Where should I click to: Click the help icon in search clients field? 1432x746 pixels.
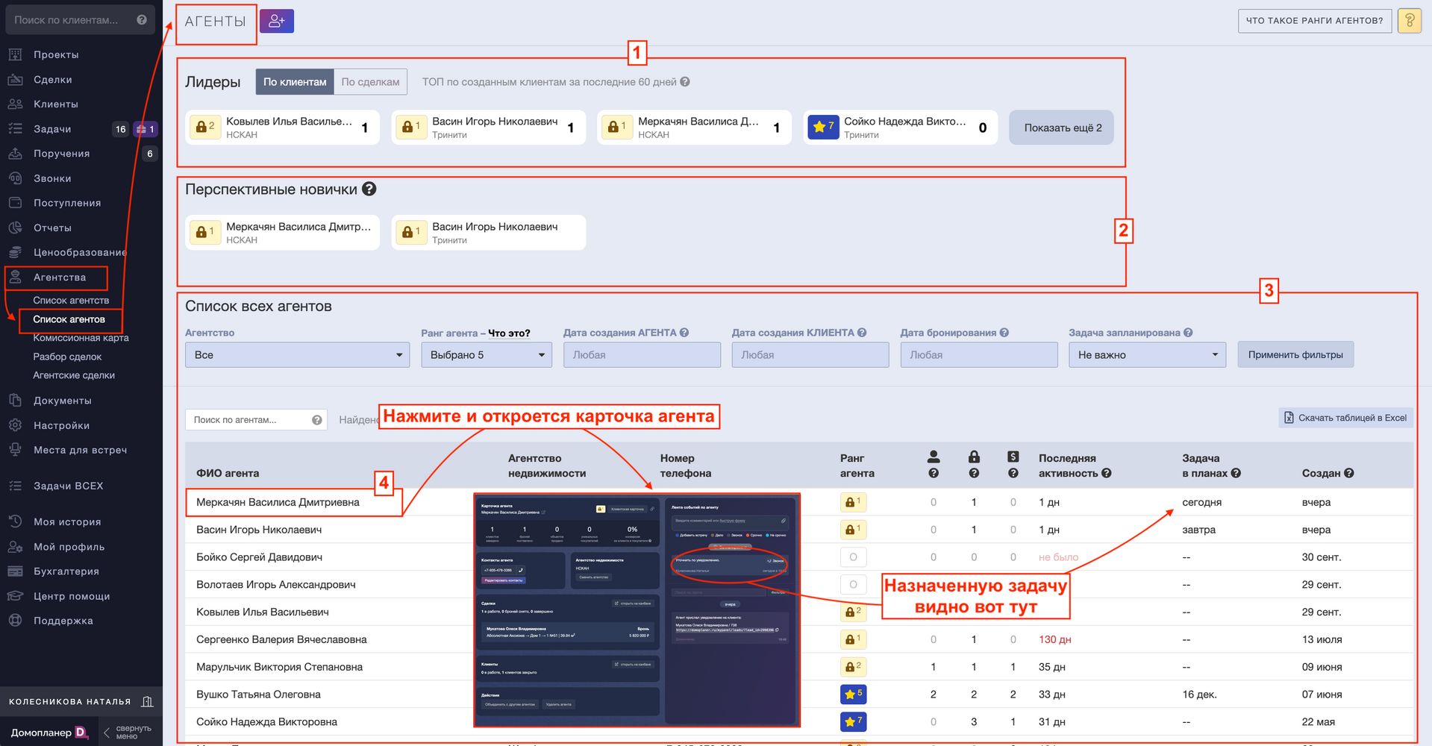click(x=142, y=20)
